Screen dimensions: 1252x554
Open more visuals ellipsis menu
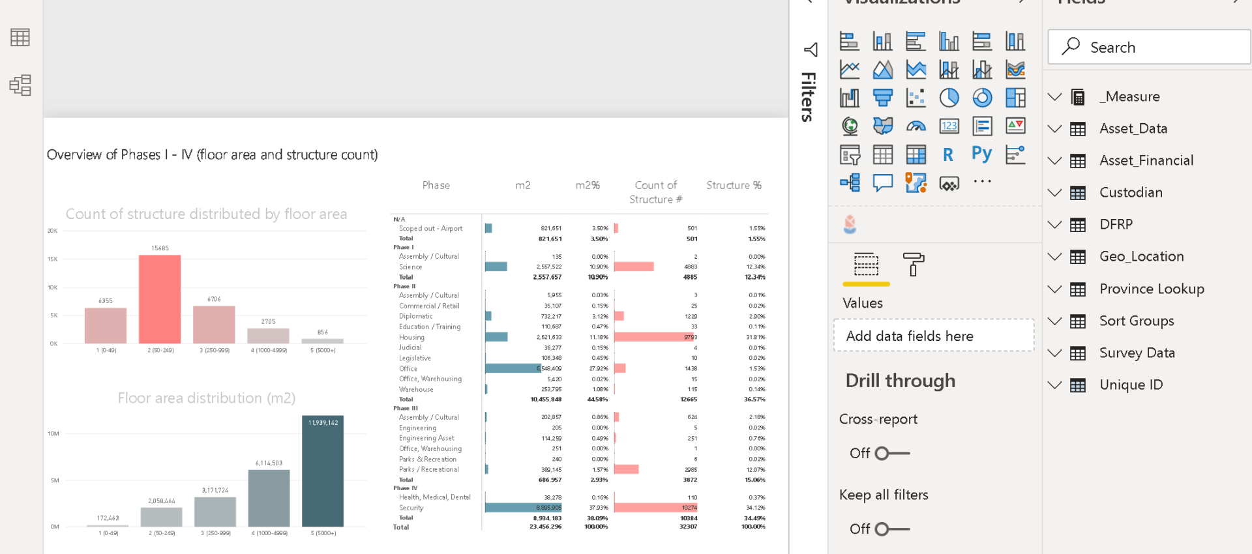(982, 182)
